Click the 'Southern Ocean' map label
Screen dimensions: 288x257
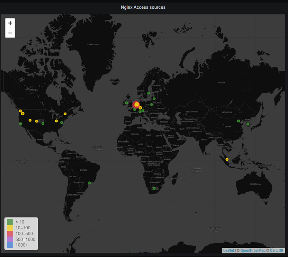click(214, 229)
